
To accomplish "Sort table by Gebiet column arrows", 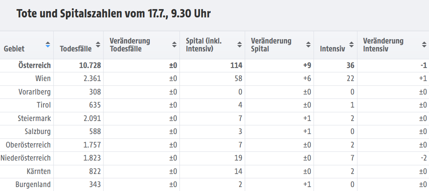I will [48, 45].
